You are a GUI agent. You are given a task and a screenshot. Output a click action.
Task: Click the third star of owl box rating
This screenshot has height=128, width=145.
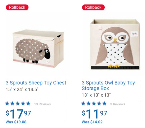tap(94, 103)
